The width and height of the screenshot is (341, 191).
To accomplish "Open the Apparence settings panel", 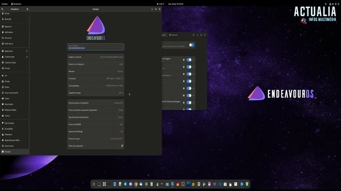I will point(14,27).
